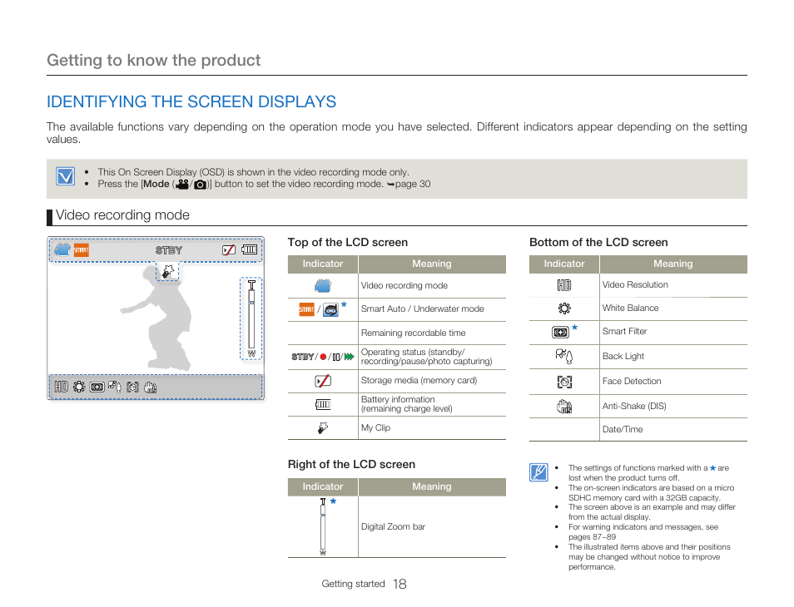Click the Back Light icon in table
The height and width of the screenshot is (607, 794).
point(563,356)
